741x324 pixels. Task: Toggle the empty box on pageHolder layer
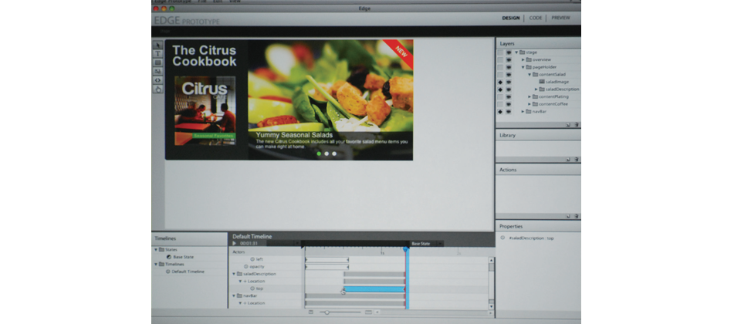coord(500,67)
